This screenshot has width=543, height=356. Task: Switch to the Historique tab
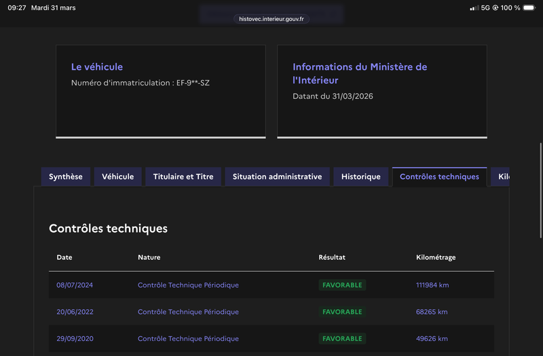click(361, 177)
